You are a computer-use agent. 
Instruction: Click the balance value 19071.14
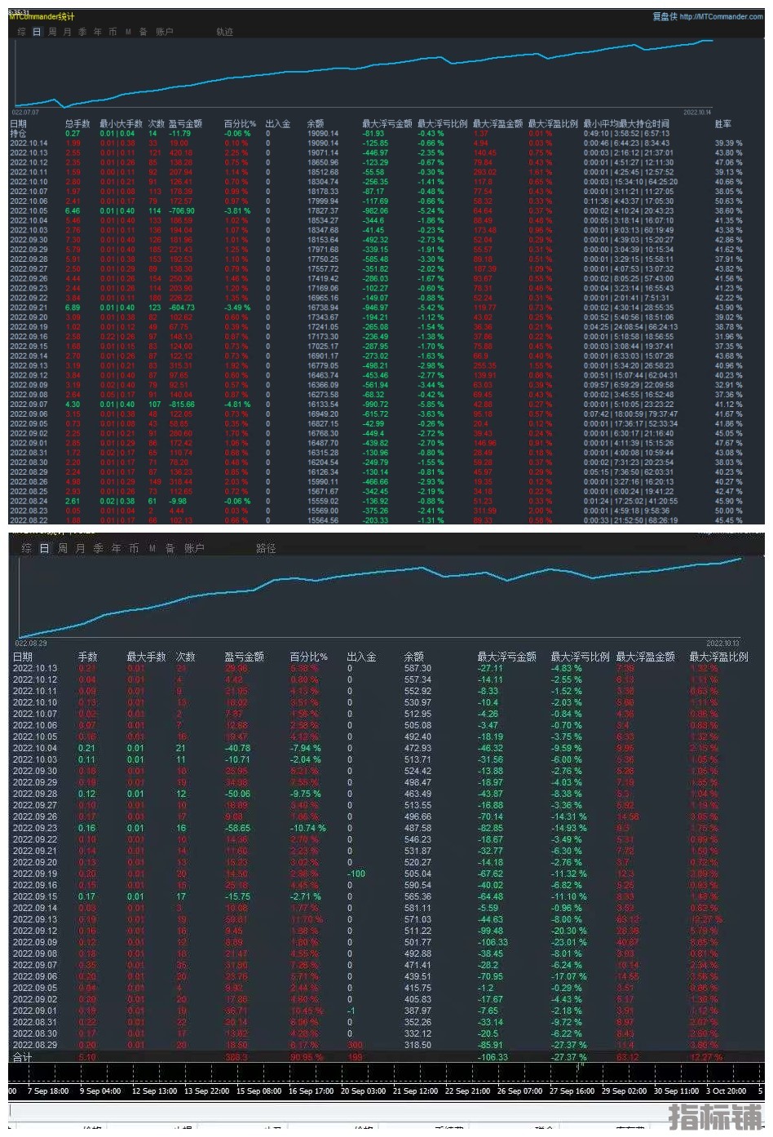(x=323, y=153)
